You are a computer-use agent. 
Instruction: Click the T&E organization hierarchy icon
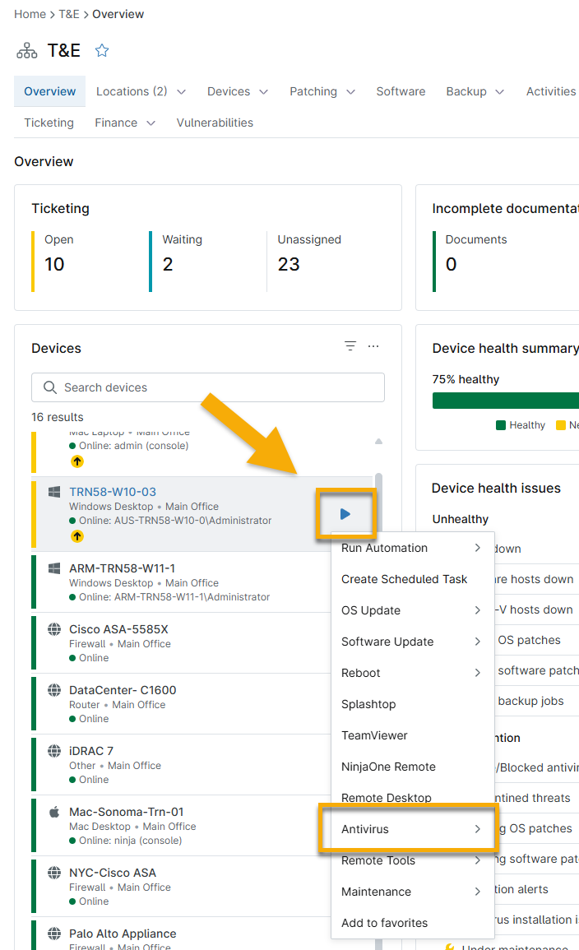[x=27, y=51]
